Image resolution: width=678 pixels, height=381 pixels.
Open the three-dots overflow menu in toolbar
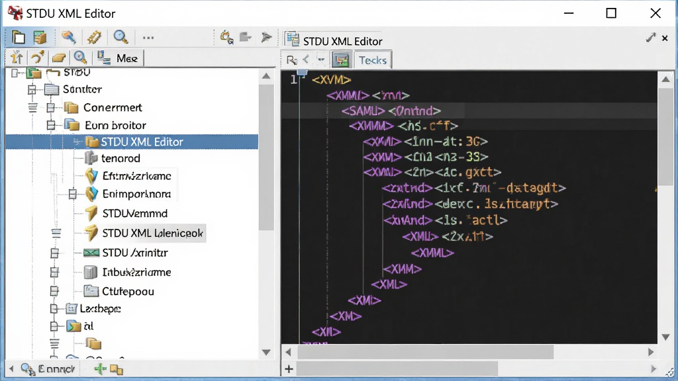[x=148, y=38]
